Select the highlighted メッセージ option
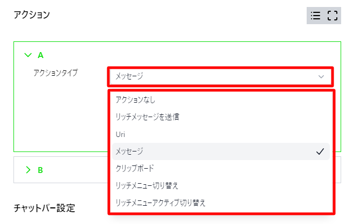 [x=129, y=151]
